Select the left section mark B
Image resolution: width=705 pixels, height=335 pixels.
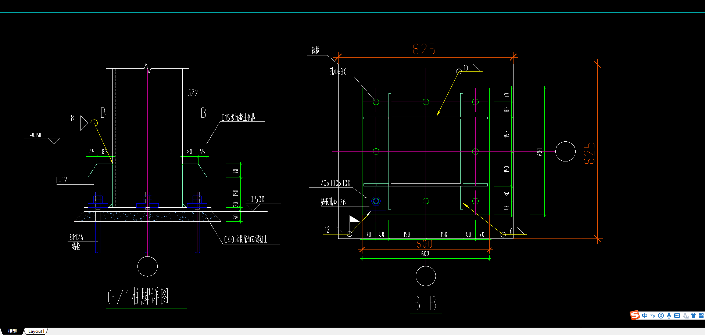click(x=103, y=113)
